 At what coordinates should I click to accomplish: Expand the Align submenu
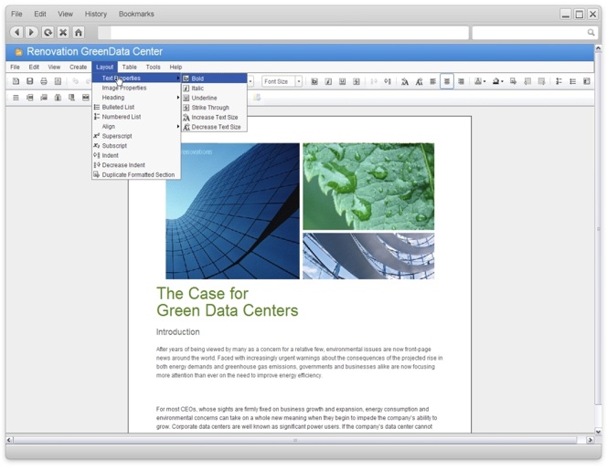click(136, 126)
